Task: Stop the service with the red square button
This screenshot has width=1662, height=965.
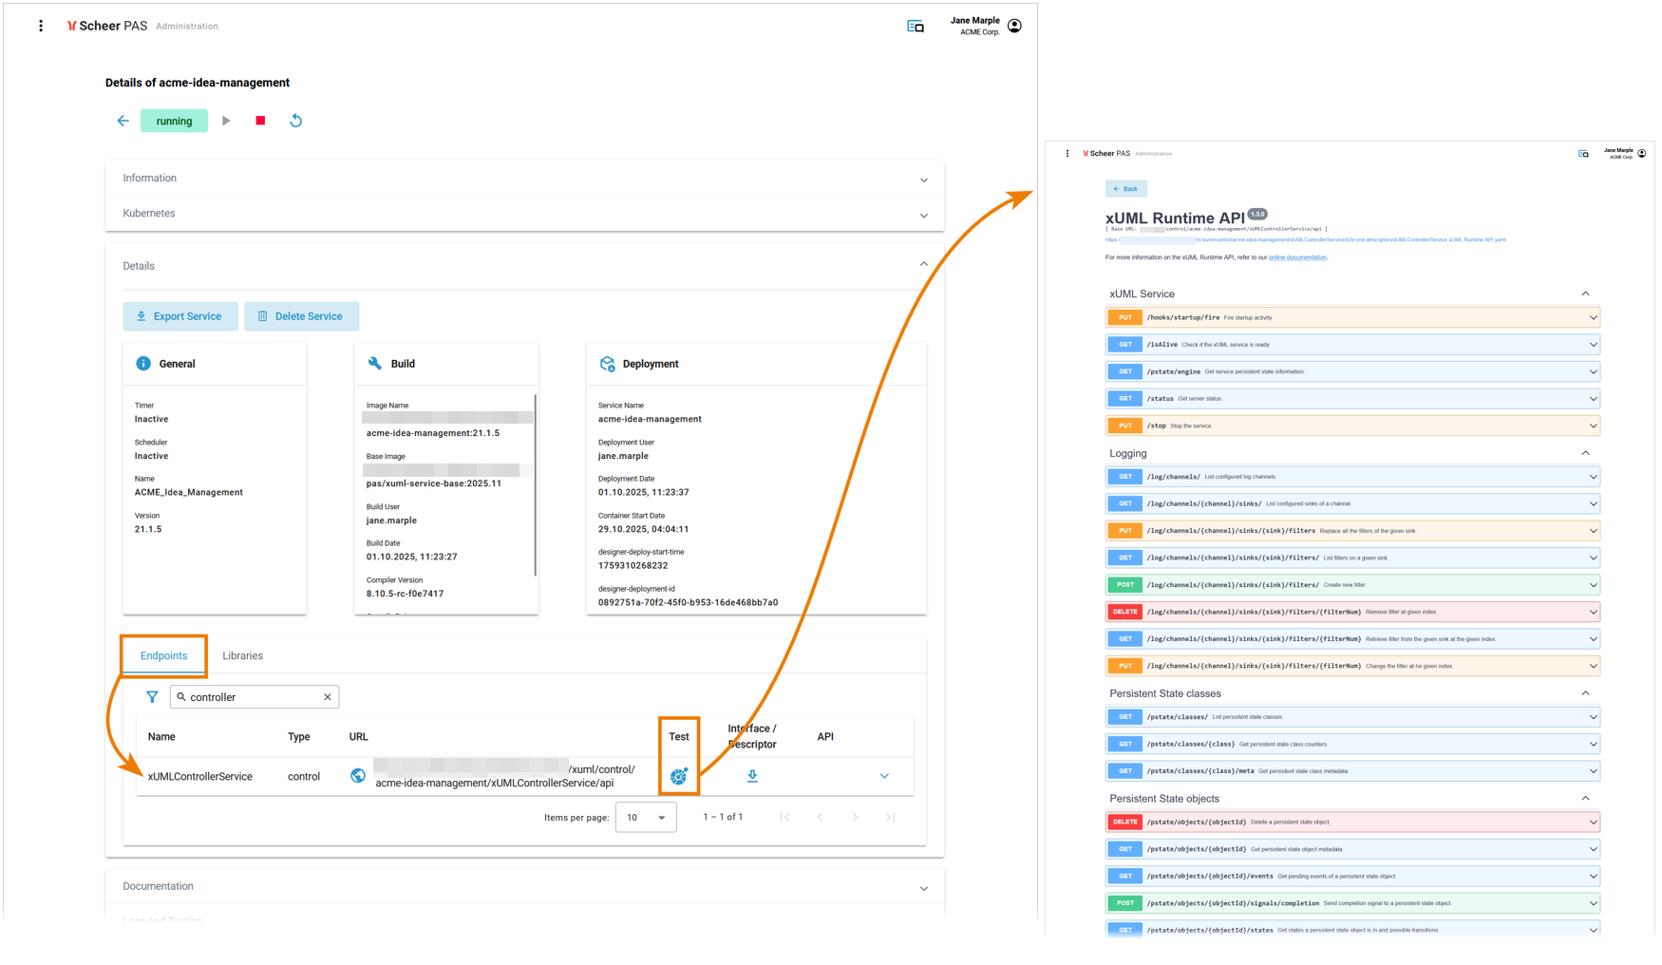Action: (x=260, y=121)
